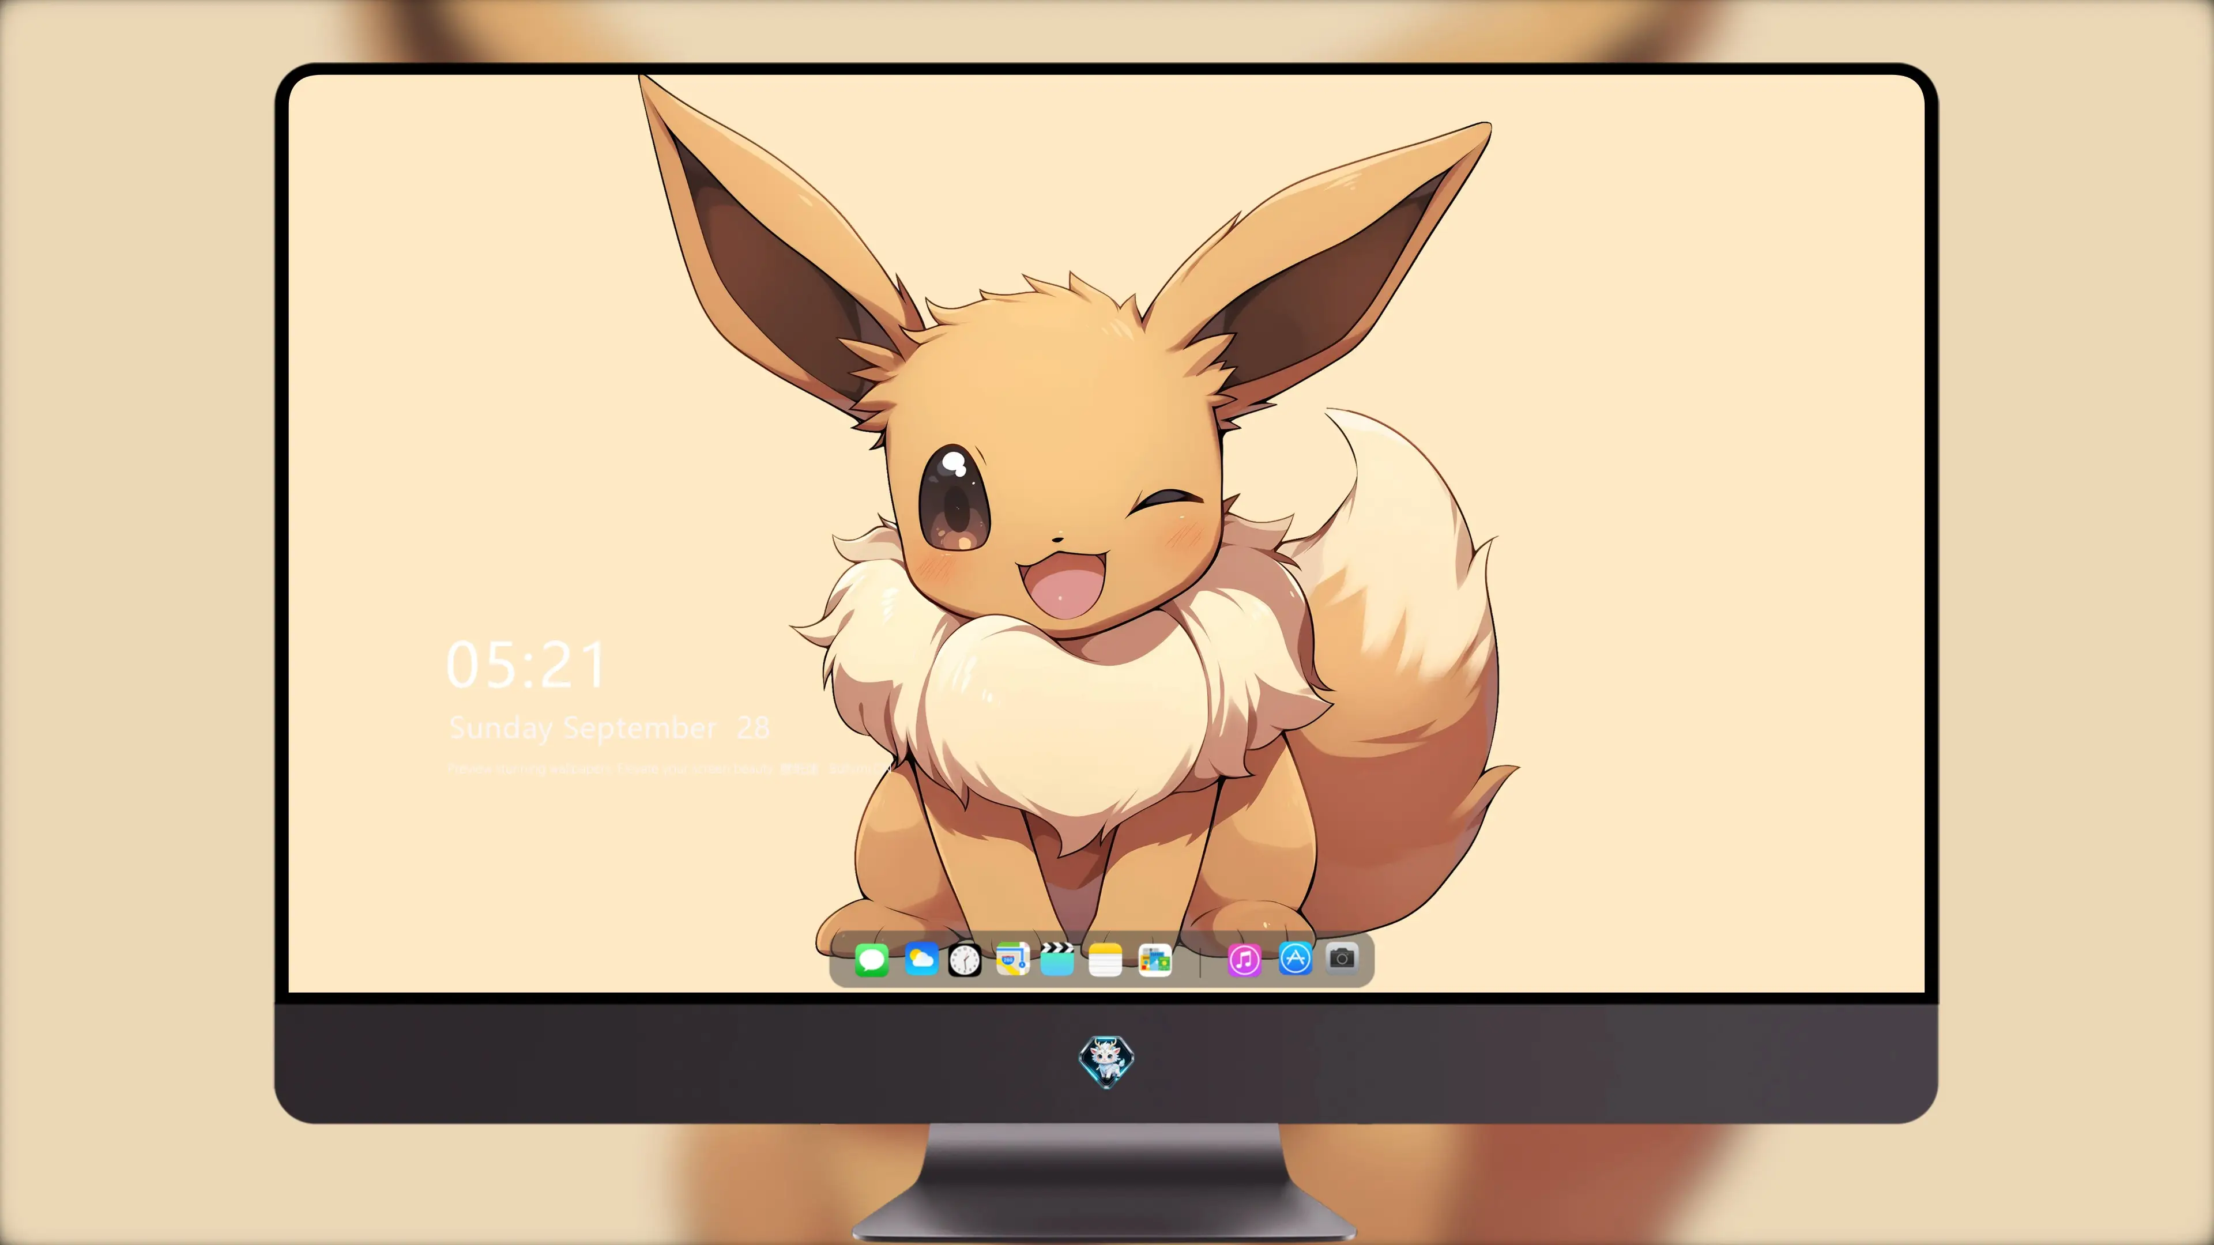The height and width of the screenshot is (1245, 2214).
Task: Launch the Videos clapperboard app
Action: (x=1057, y=959)
